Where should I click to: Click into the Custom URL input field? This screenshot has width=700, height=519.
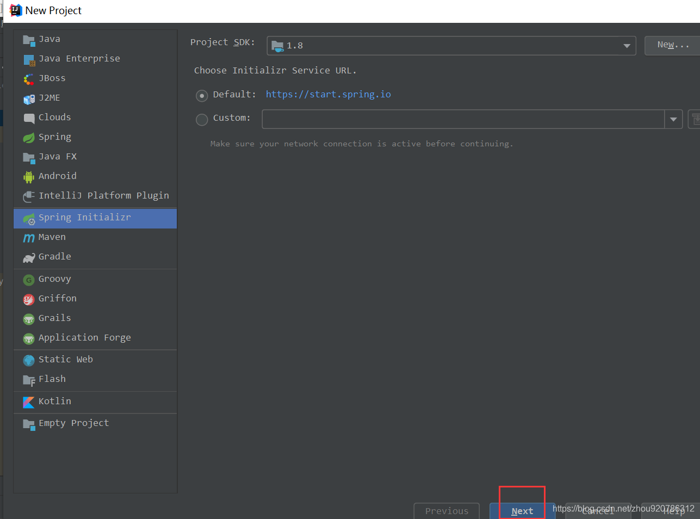(463, 119)
